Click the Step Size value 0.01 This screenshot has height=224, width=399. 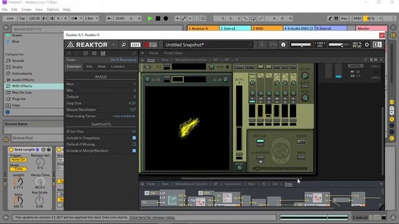click(132, 103)
